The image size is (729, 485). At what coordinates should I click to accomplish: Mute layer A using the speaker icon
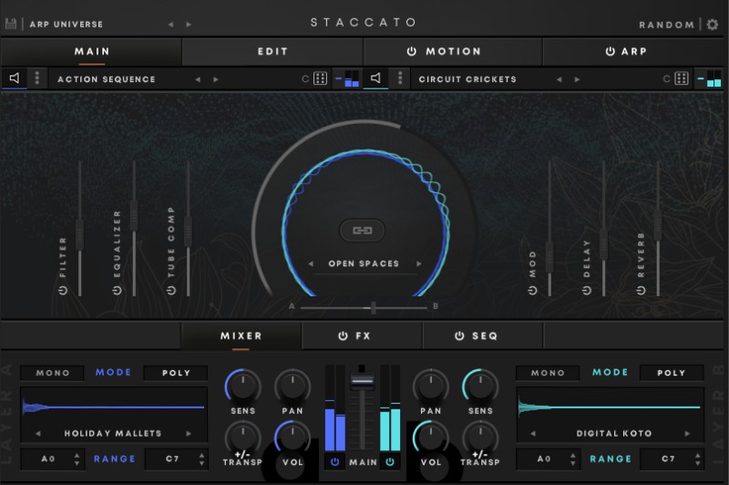pyautogui.click(x=15, y=78)
